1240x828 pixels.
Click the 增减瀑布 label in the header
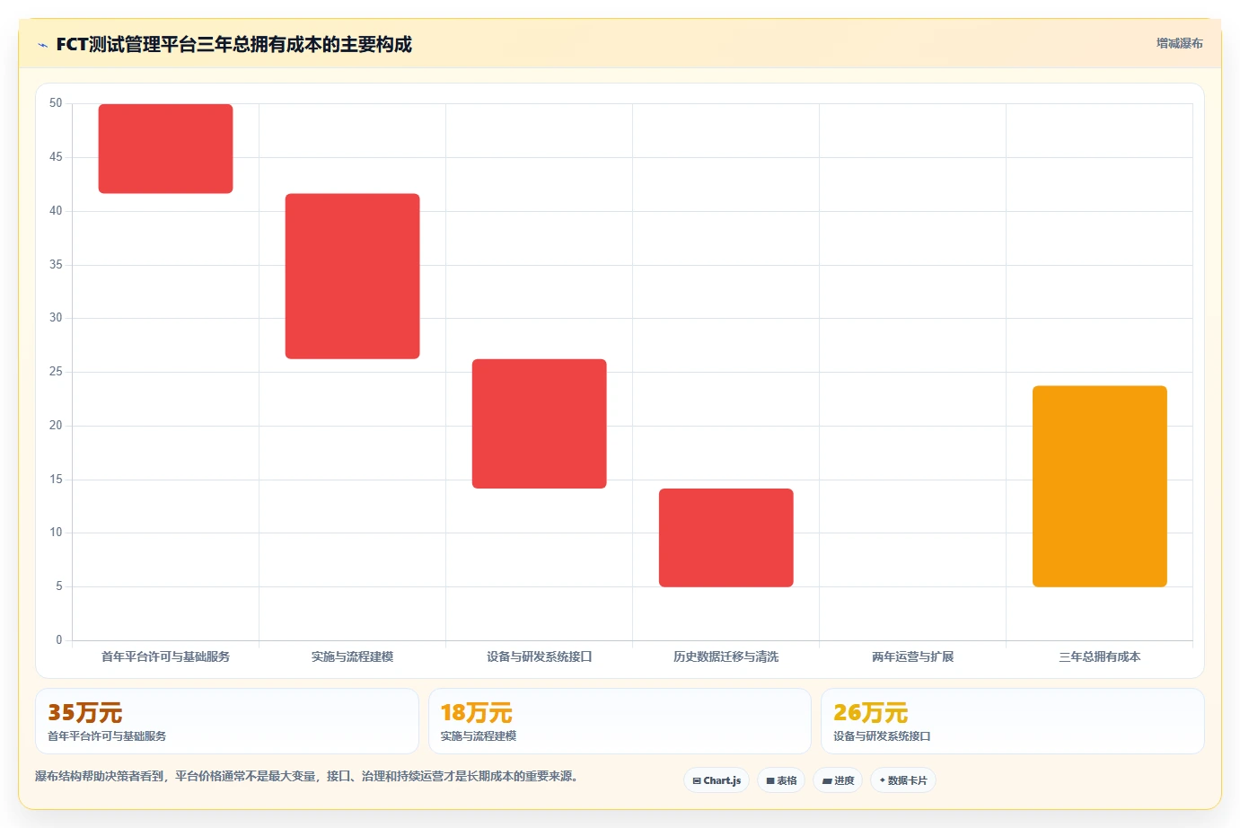point(1179,43)
